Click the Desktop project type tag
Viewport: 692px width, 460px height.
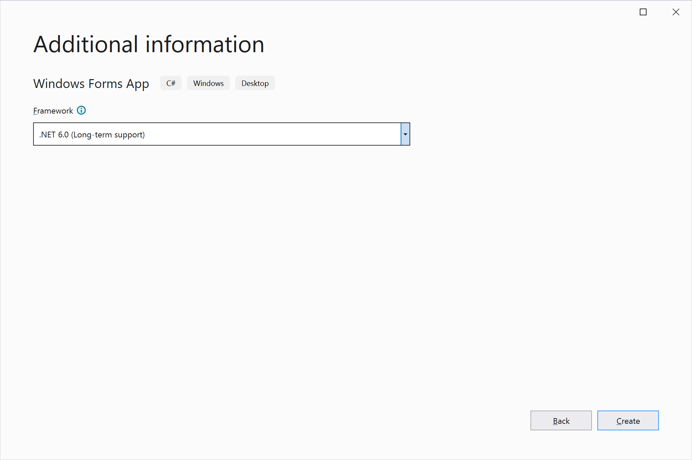(x=255, y=83)
